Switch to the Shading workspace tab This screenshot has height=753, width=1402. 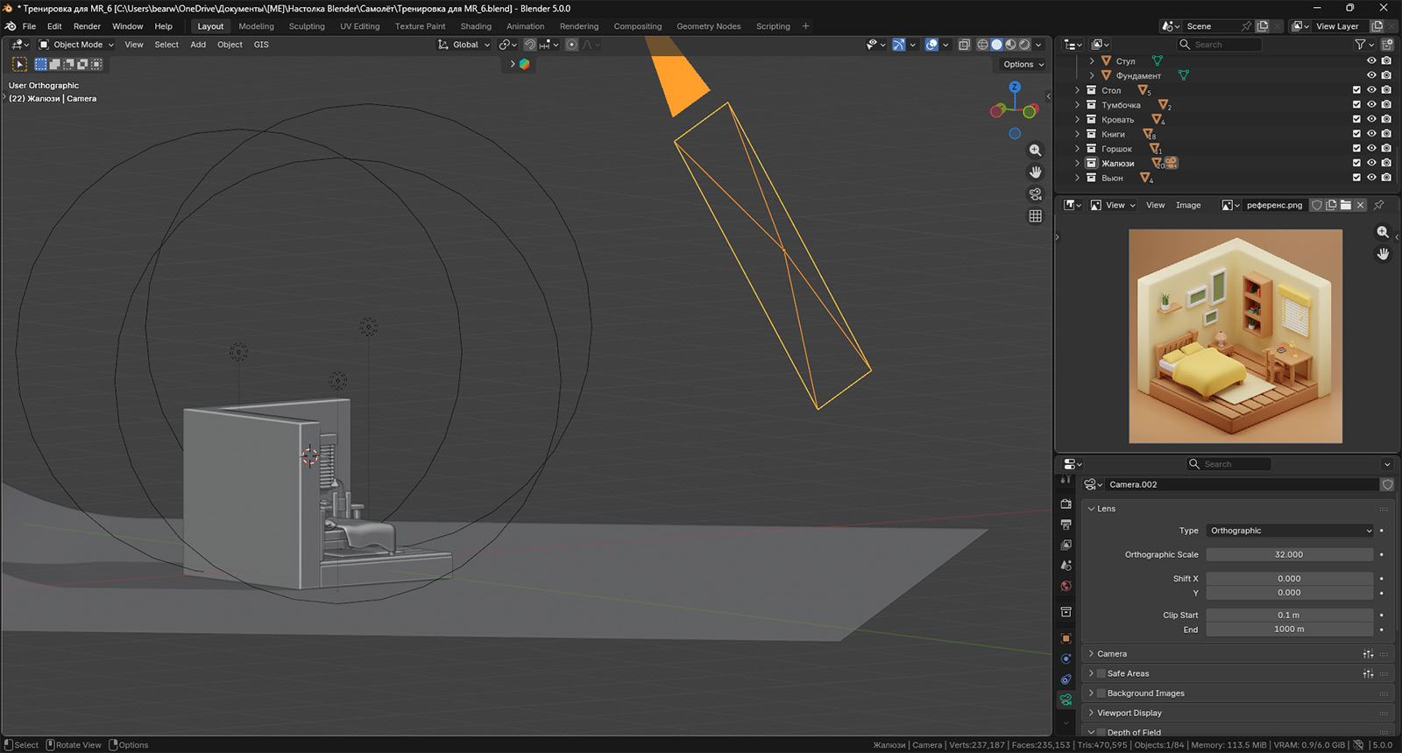476,26
